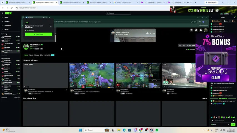
Task: Open Windows Start menu
Action: (x=80, y=130)
